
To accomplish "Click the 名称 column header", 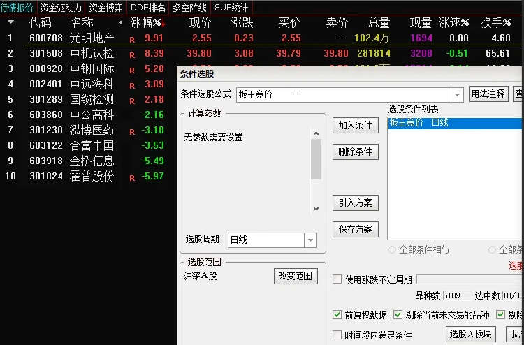I will [x=82, y=23].
